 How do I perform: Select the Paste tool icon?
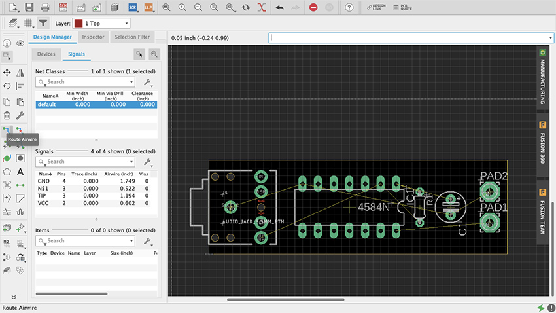point(20,101)
